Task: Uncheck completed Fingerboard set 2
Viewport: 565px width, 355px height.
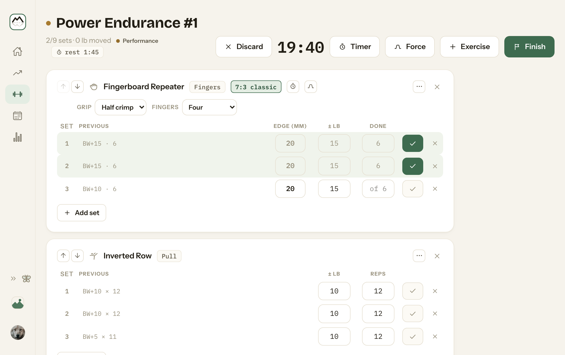Action: [413, 166]
